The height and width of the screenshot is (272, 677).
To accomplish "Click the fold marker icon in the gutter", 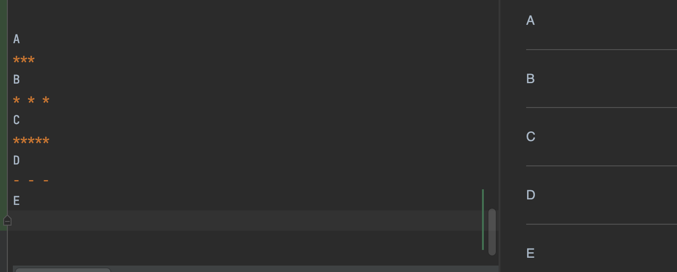I will point(7,221).
